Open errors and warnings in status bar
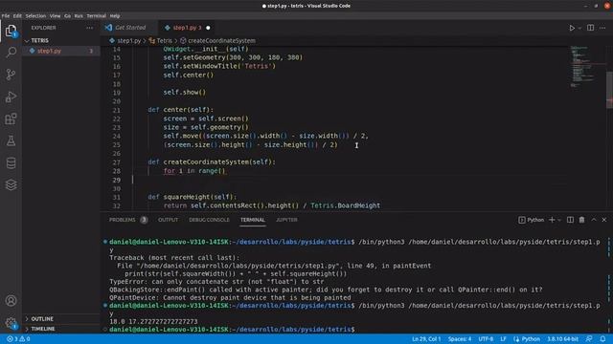This screenshot has width=613, height=344. [18, 339]
